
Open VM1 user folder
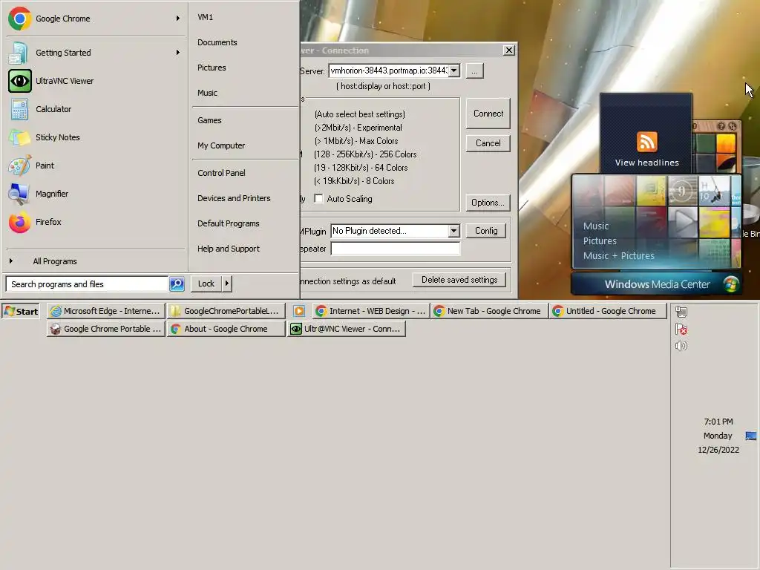(x=205, y=17)
